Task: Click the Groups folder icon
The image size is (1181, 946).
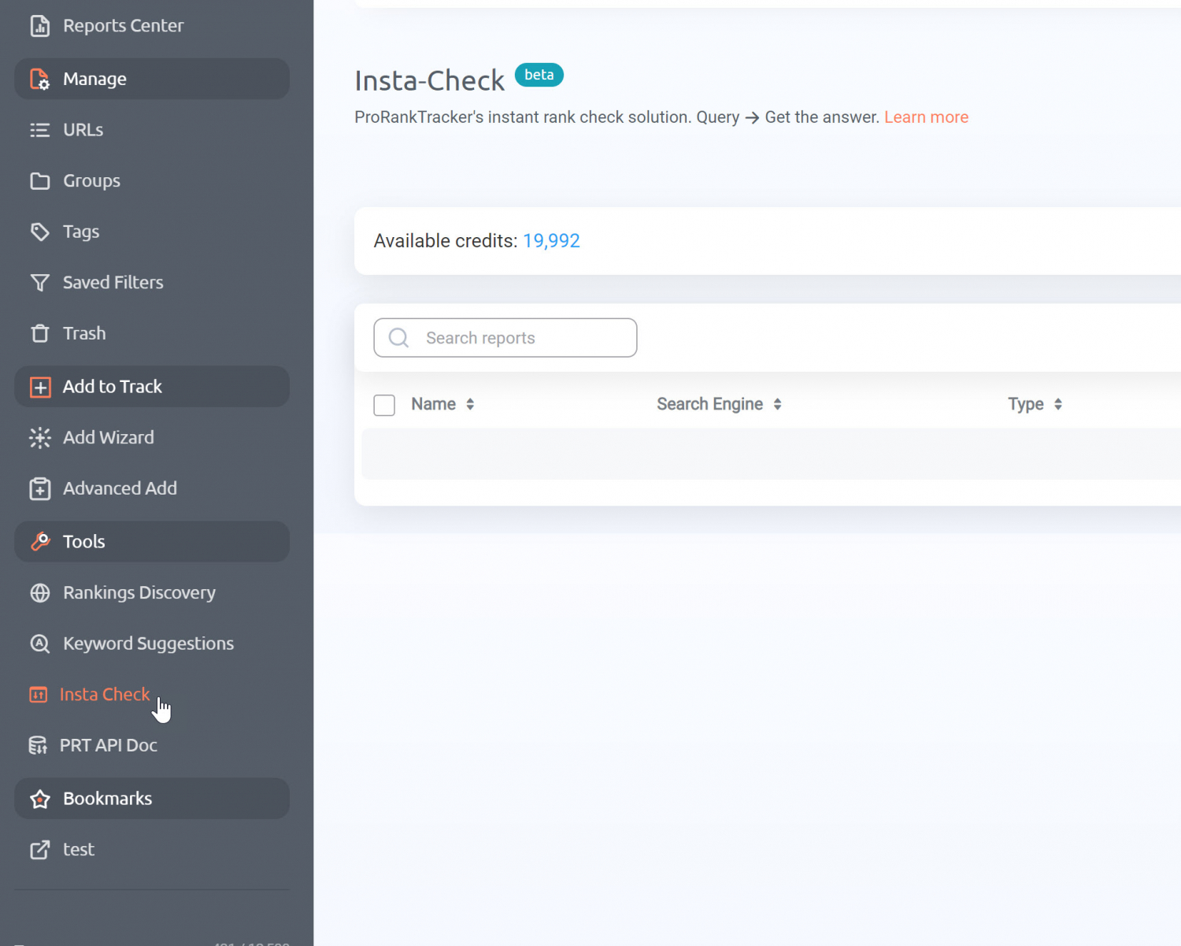Action: [39, 181]
